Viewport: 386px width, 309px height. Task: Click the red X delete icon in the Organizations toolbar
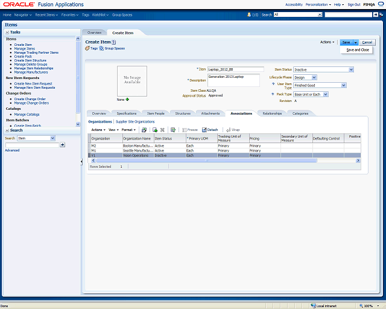pyautogui.click(x=163, y=130)
